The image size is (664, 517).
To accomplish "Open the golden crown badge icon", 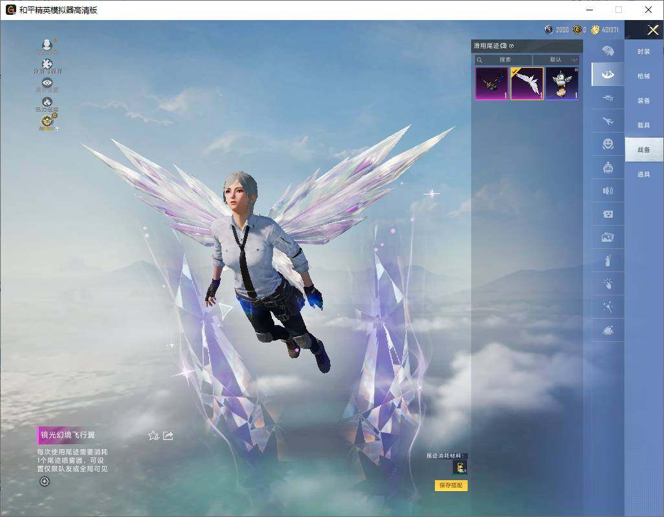I will coord(49,123).
